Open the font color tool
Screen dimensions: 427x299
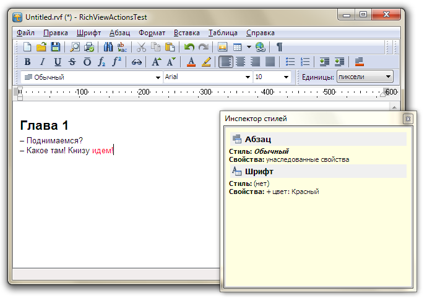pos(191,62)
